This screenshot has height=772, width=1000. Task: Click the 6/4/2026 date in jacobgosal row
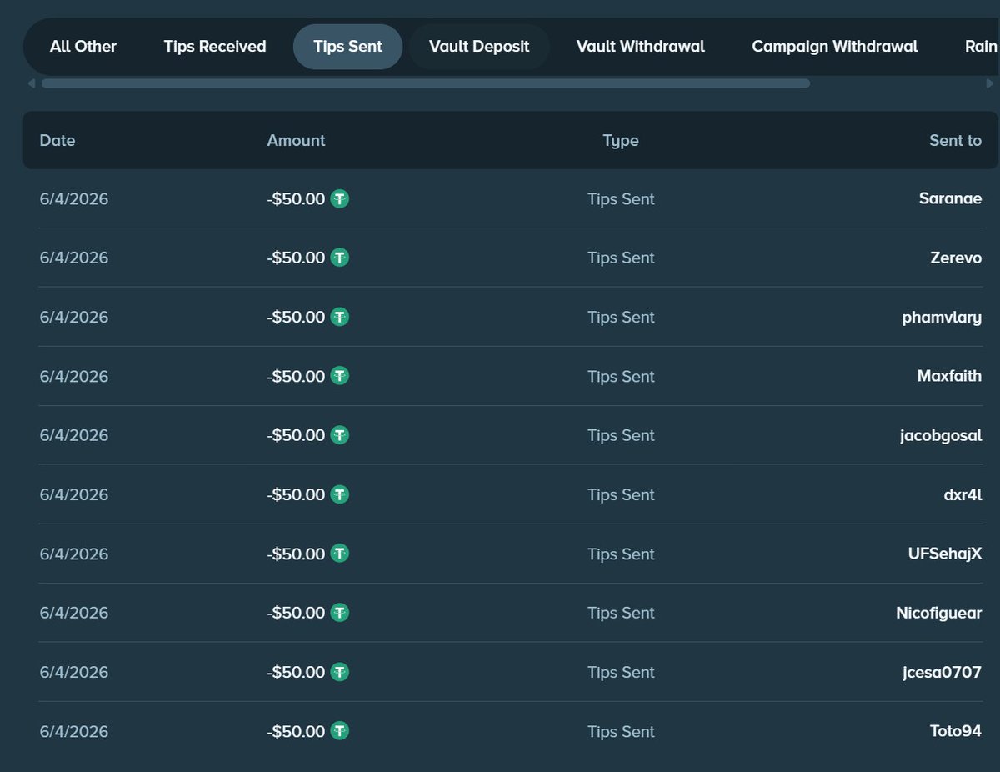pos(74,435)
